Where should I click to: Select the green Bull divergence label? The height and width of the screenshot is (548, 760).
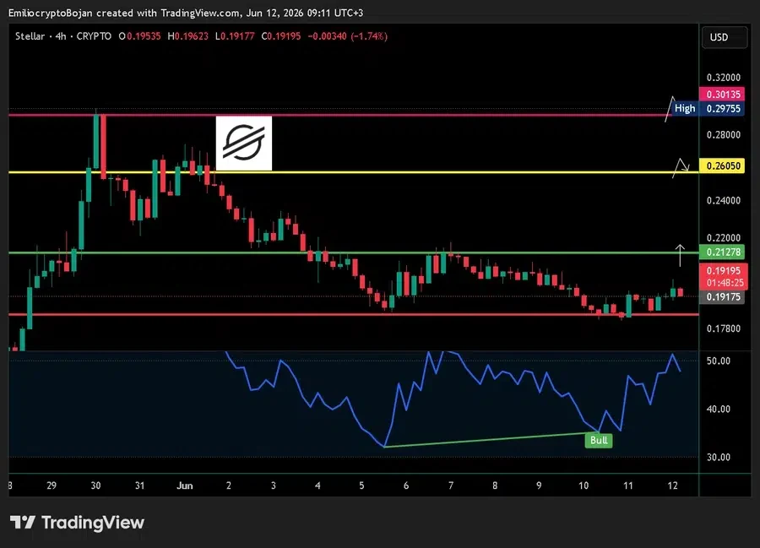(599, 440)
